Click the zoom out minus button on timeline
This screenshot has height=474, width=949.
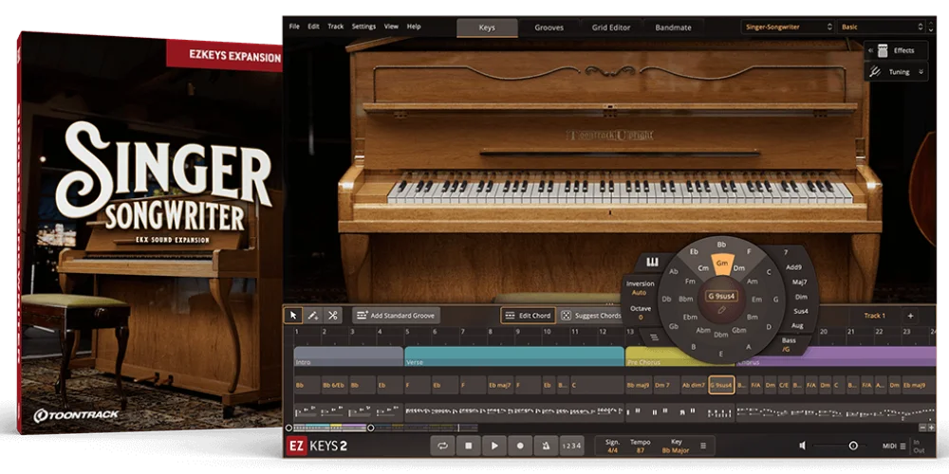(x=922, y=428)
